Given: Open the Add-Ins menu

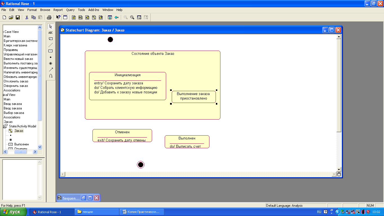Looking at the screenshot, I should (x=94, y=10).
